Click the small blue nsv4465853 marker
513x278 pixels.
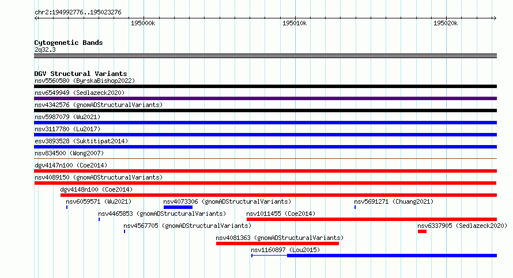(99, 219)
